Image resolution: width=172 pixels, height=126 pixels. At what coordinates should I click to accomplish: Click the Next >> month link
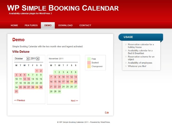(x=74, y=101)
